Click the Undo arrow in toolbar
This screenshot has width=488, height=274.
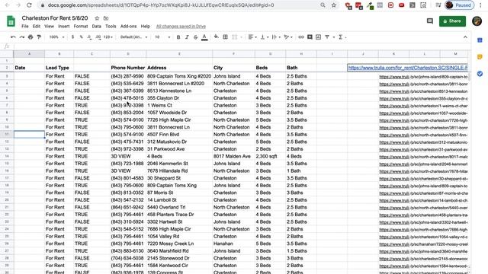click(x=13, y=37)
